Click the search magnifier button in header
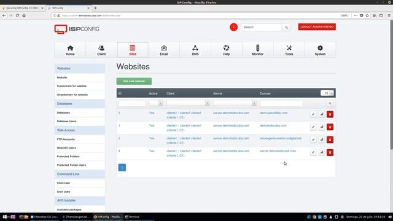393x221 pixels. pos(286,27)
